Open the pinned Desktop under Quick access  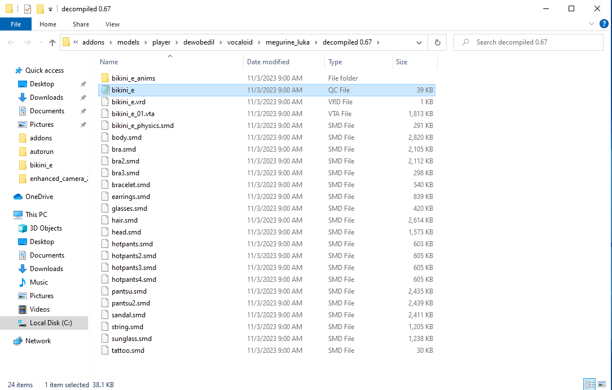click(42, 84)
